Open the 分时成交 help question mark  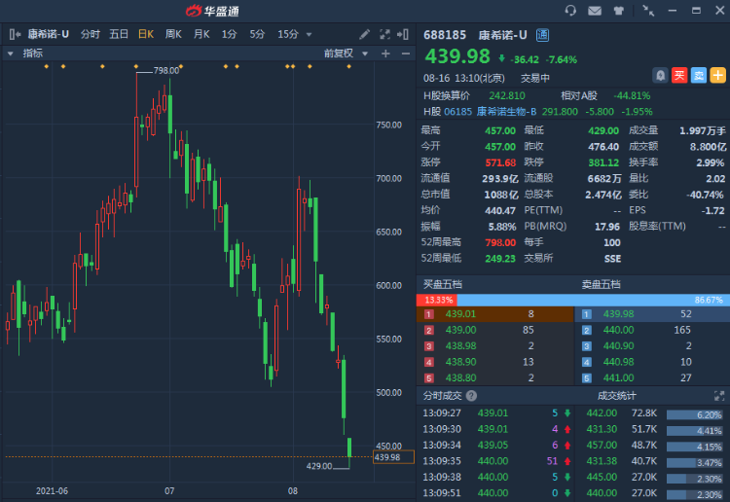click(x=471, y=395)
